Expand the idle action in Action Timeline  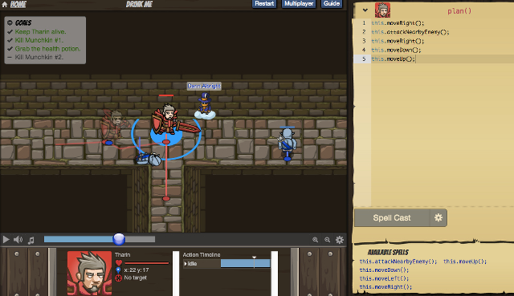pyautogui.click(x=186, y=264)
